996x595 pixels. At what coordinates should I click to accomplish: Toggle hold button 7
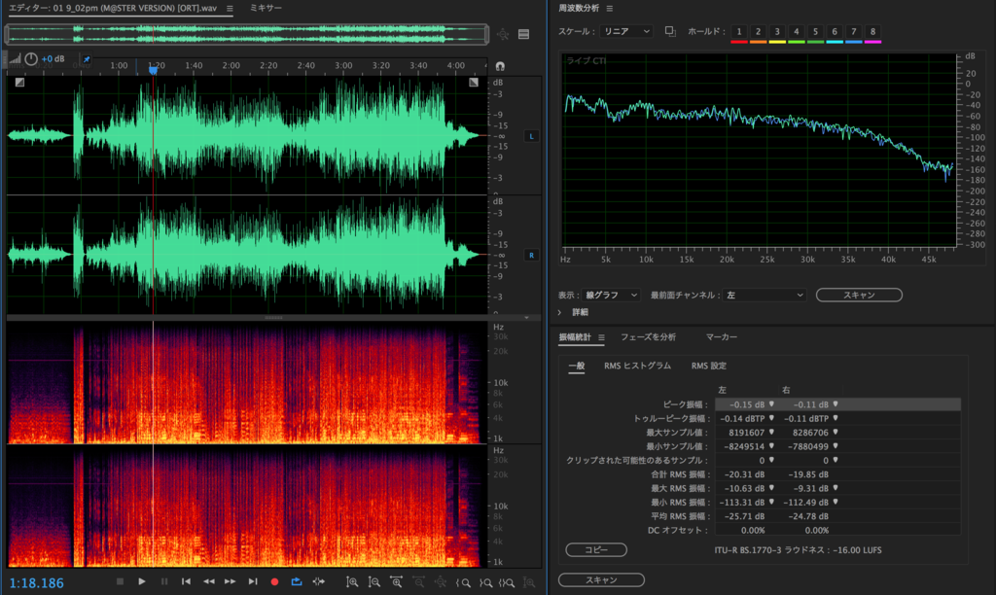[x=854, y=32]
